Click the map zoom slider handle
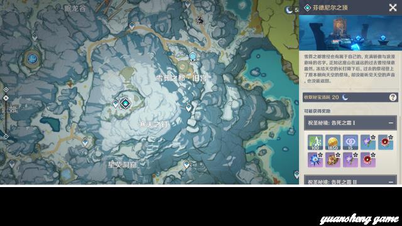This screenshot has width=402, height=226. 6,98
